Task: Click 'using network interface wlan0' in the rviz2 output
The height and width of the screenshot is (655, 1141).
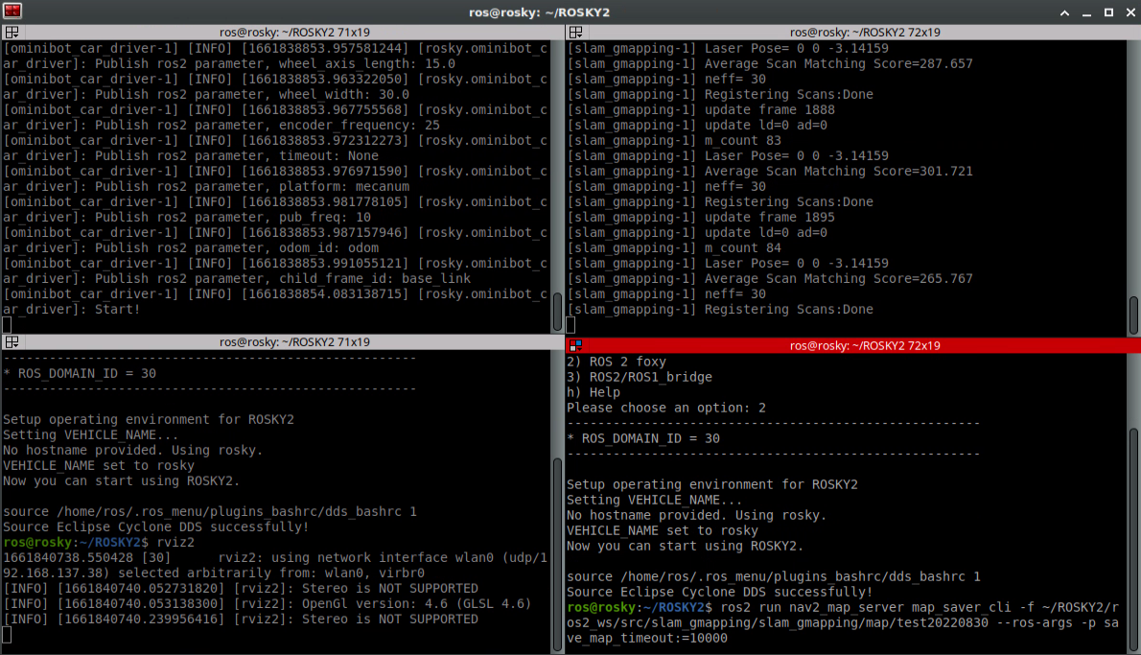Action: click(x=382, y=558)
